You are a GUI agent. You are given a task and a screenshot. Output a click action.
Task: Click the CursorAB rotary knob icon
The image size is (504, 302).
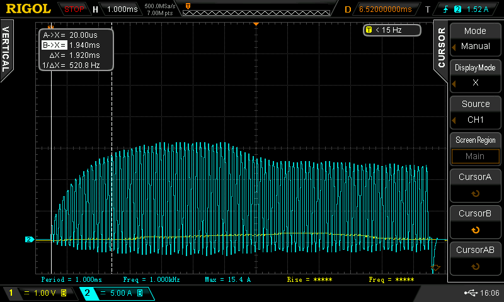point(475,266)
